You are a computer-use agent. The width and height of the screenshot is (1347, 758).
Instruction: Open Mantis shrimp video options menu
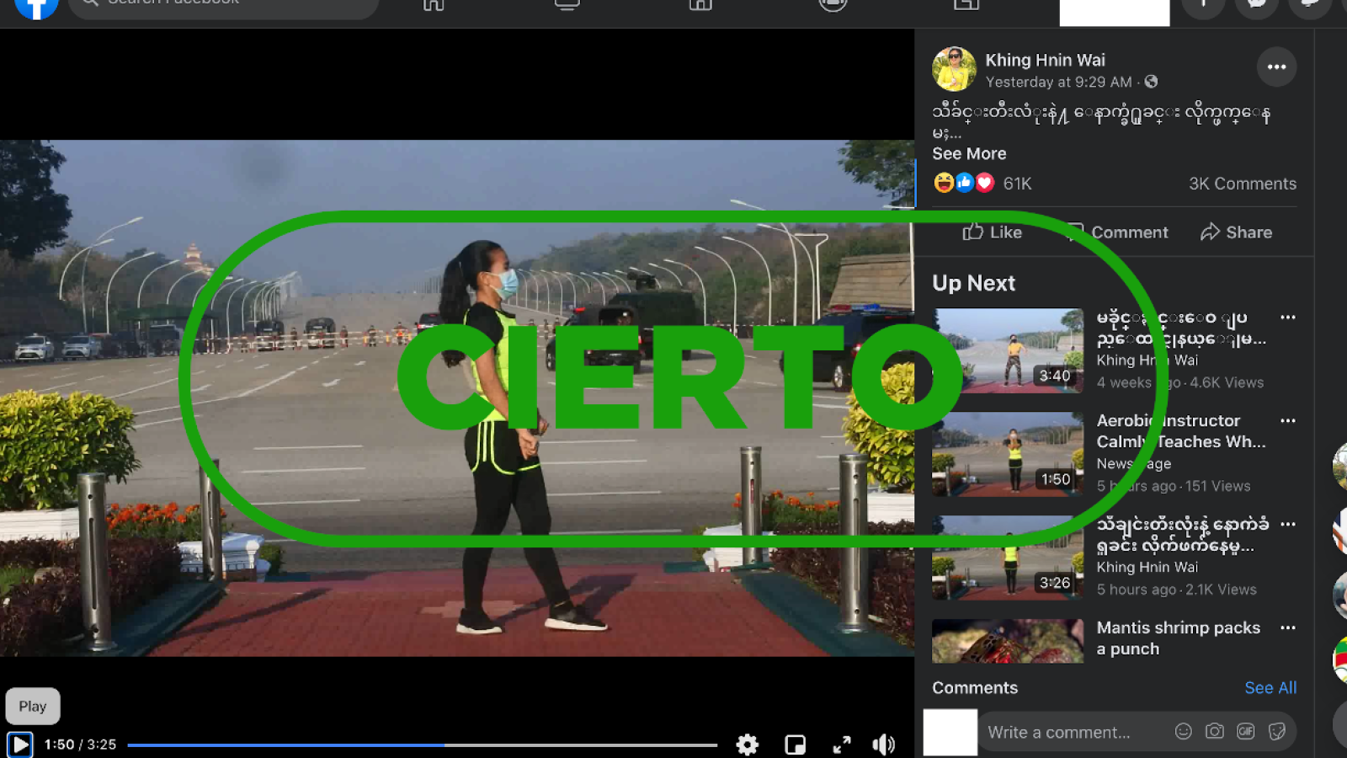(x=1287, y=628)
